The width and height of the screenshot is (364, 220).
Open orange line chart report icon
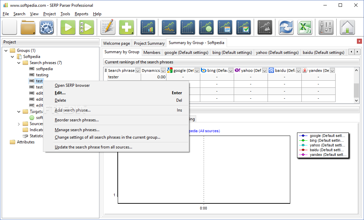[169, 27]
